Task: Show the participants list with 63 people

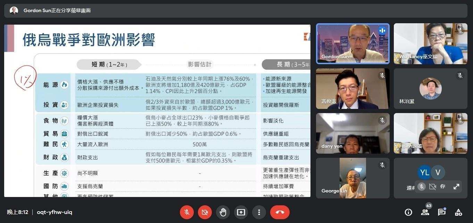Action: pyautogui.click(x=425, y=212)
